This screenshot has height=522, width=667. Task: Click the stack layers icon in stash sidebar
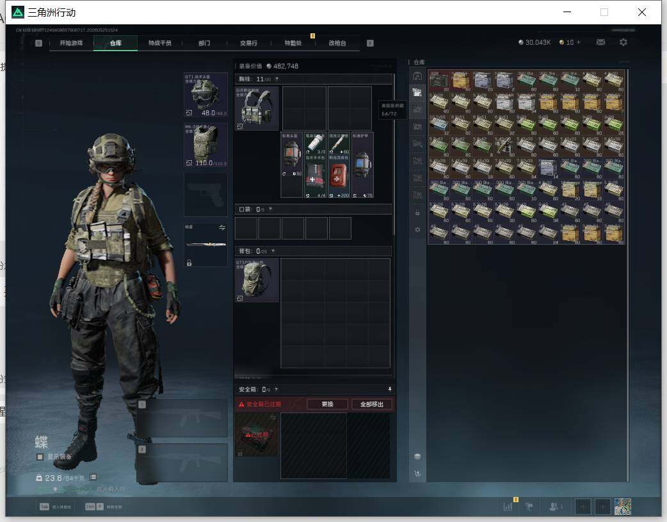[417, 457]
